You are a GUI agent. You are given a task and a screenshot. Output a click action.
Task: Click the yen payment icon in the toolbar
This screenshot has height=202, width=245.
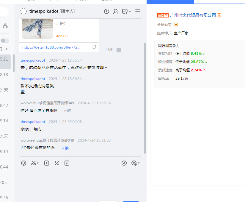(67, 163)
